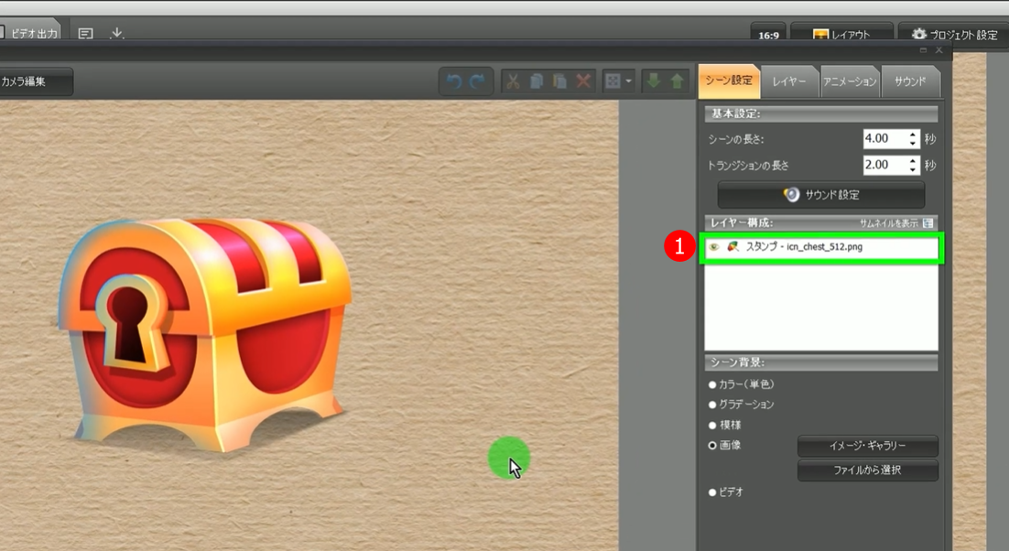Click the サウンド設定 button
Screen dimensions: 1009x551
tap(820, 195)
